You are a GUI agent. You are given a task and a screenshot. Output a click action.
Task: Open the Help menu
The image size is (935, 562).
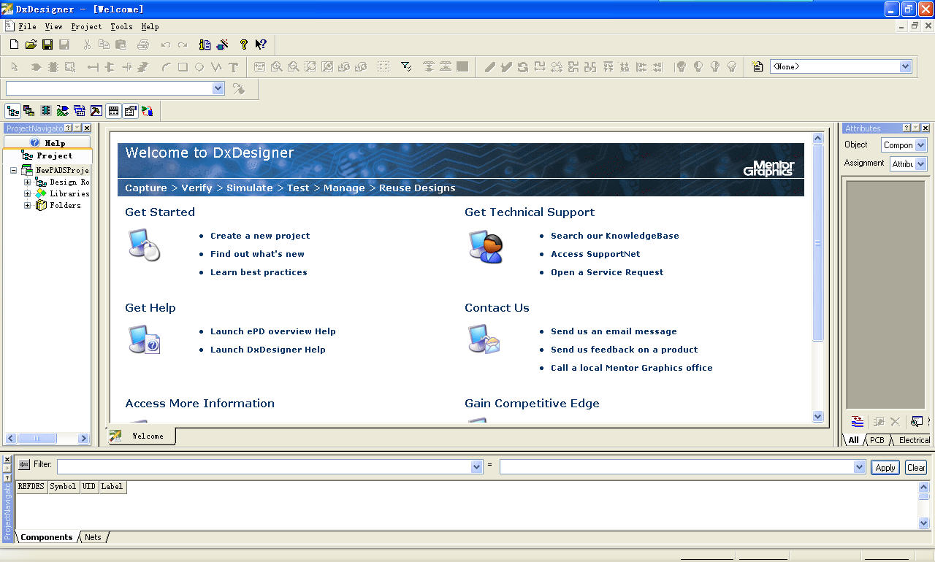(x=150, y=26)
